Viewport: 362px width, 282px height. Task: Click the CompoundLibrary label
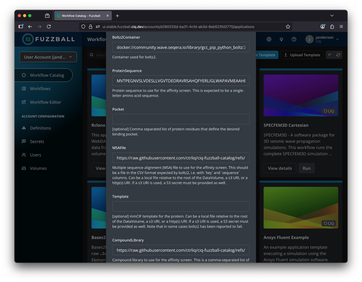128,240
